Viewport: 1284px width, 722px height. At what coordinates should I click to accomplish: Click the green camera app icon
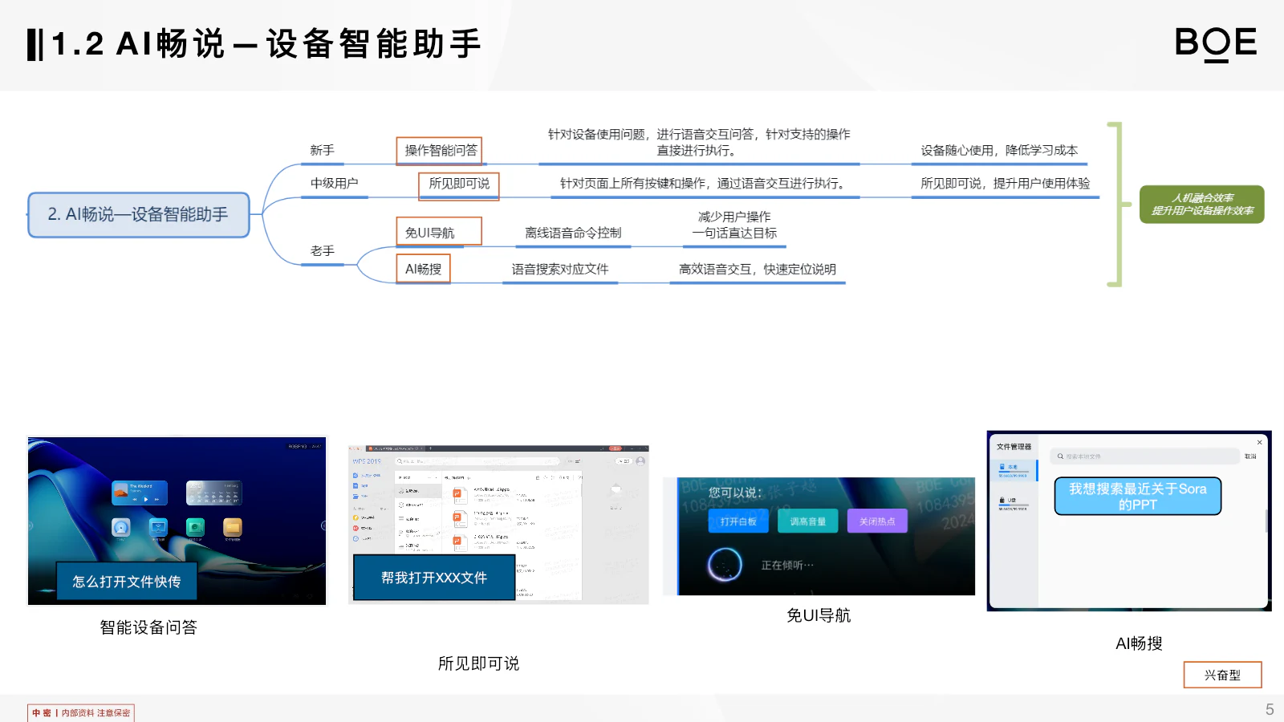[x=195, y=527]
